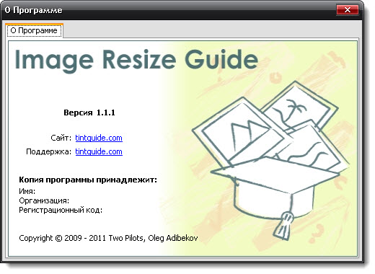
Task: Click the Image Resize Guide title logo
Action: tap(136, 61)
